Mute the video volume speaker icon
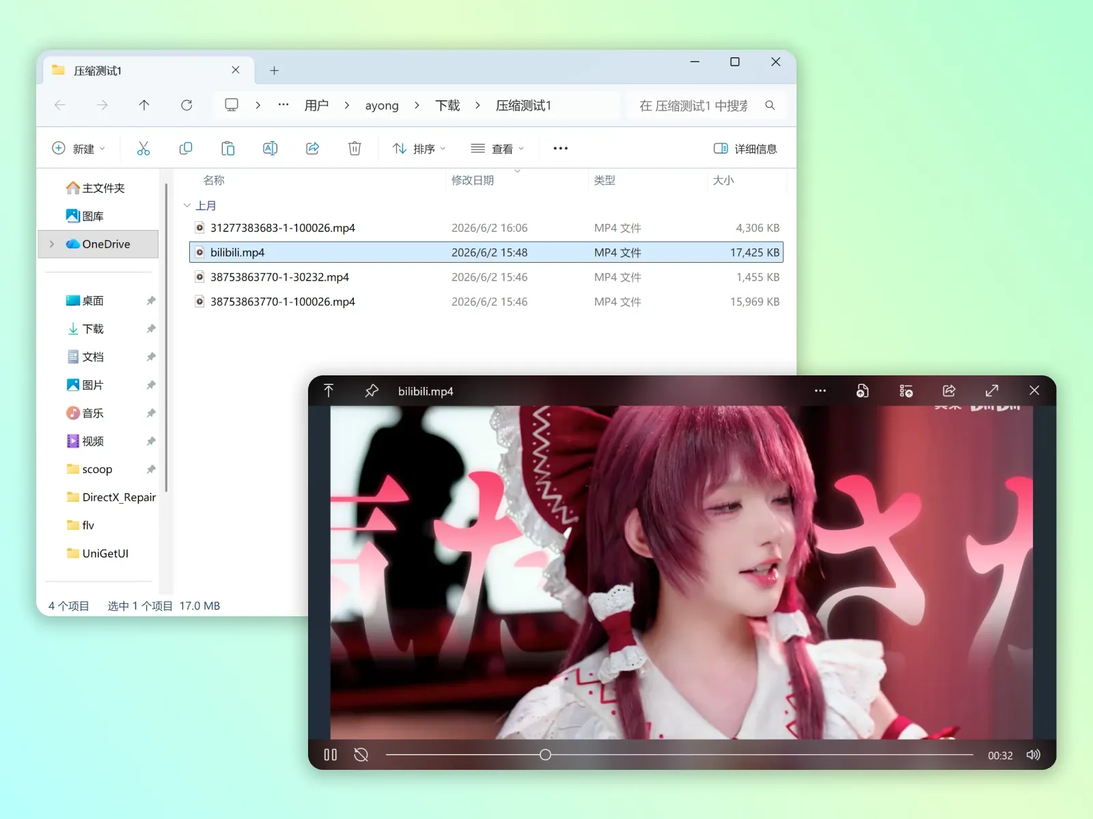1093x819 pixels. (x=1034, y=755)
